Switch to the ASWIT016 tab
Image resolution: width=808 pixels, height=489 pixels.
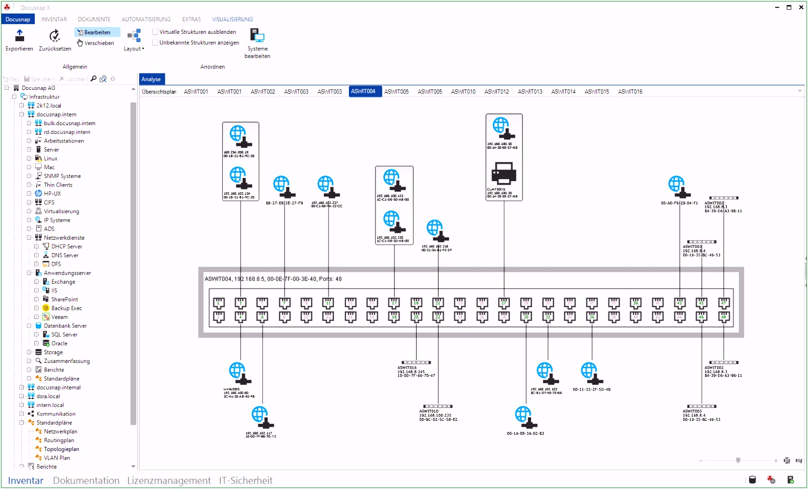point(630,92)
